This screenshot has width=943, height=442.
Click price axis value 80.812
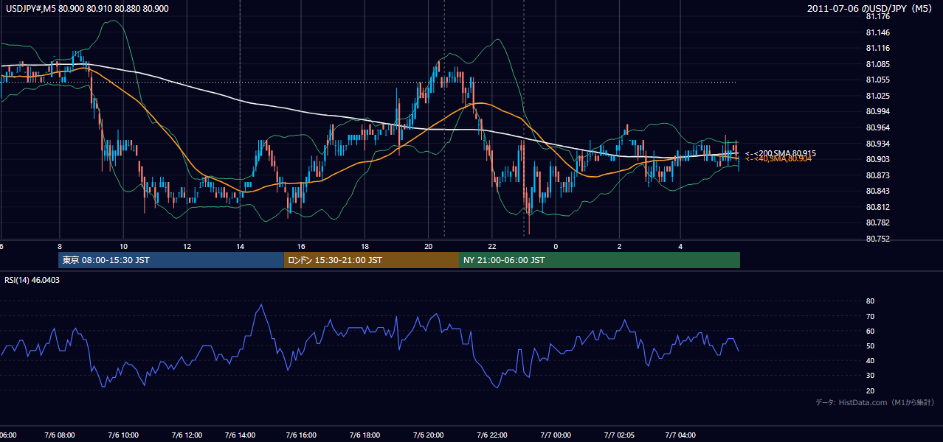pyautogui.click(x=877, y=207)
